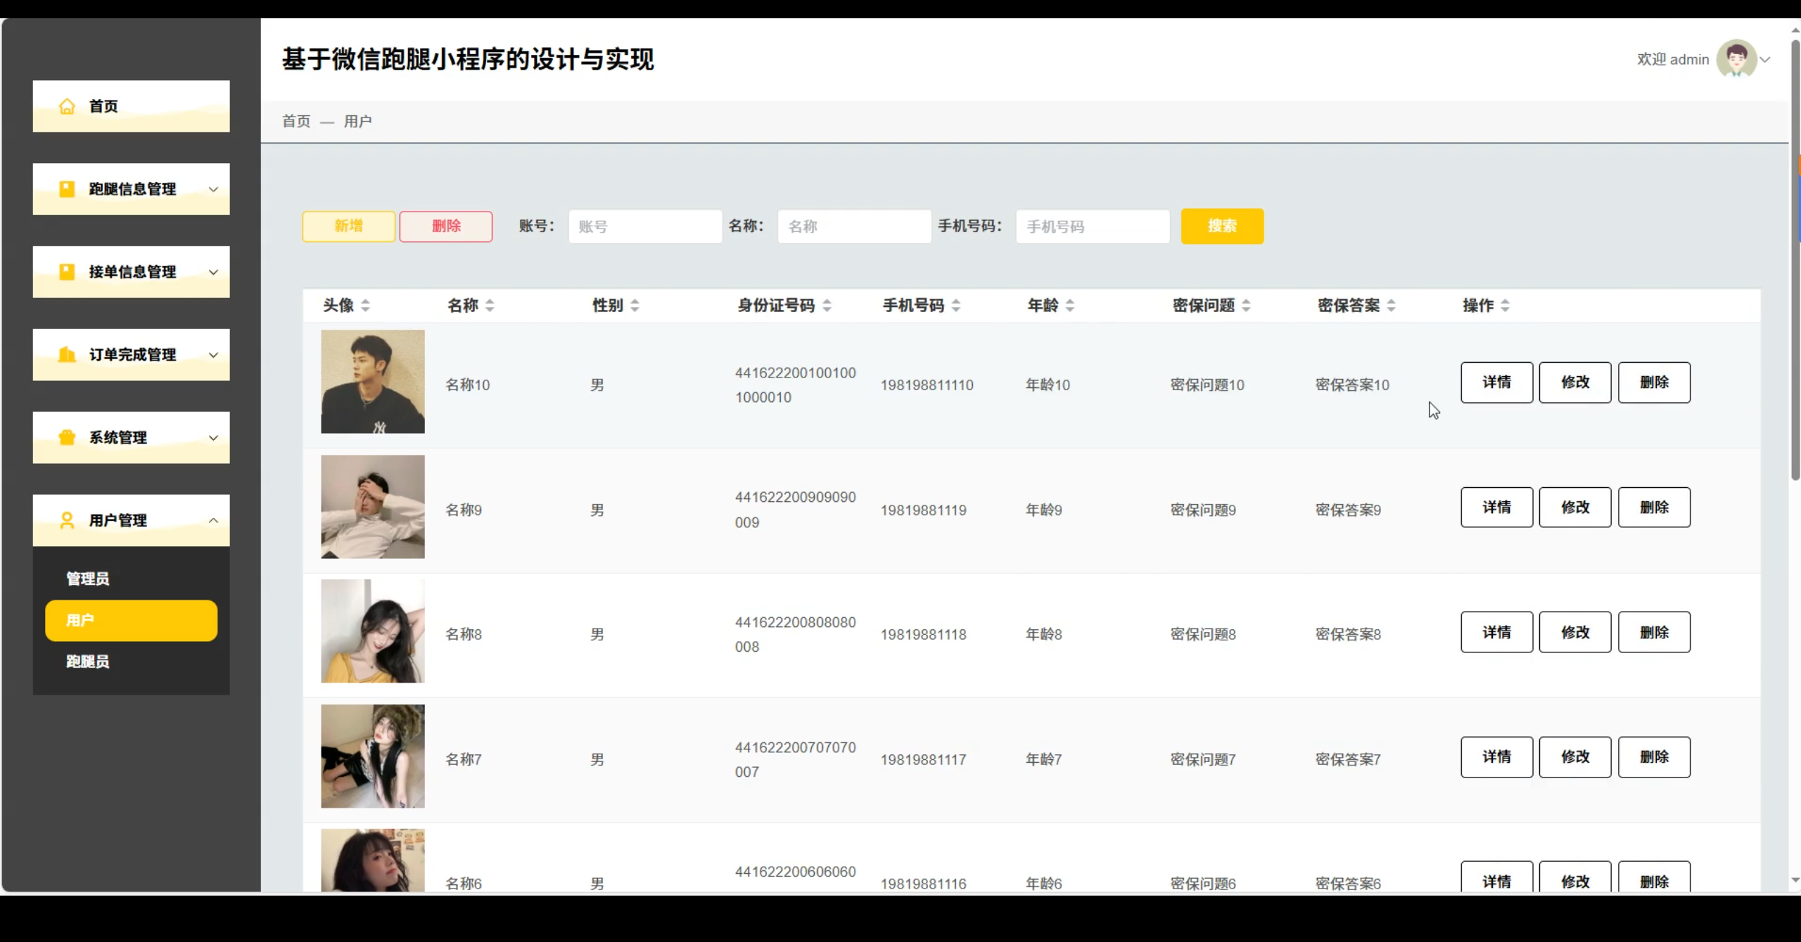Collapse the 用户管理 menu chevron
The height and width of the screenshot is (942, 1801).
pos(213,520)
